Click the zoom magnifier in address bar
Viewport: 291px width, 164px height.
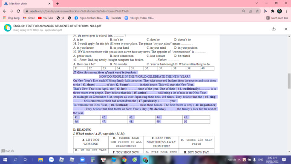pyautogui.click(x=243, y=11)
